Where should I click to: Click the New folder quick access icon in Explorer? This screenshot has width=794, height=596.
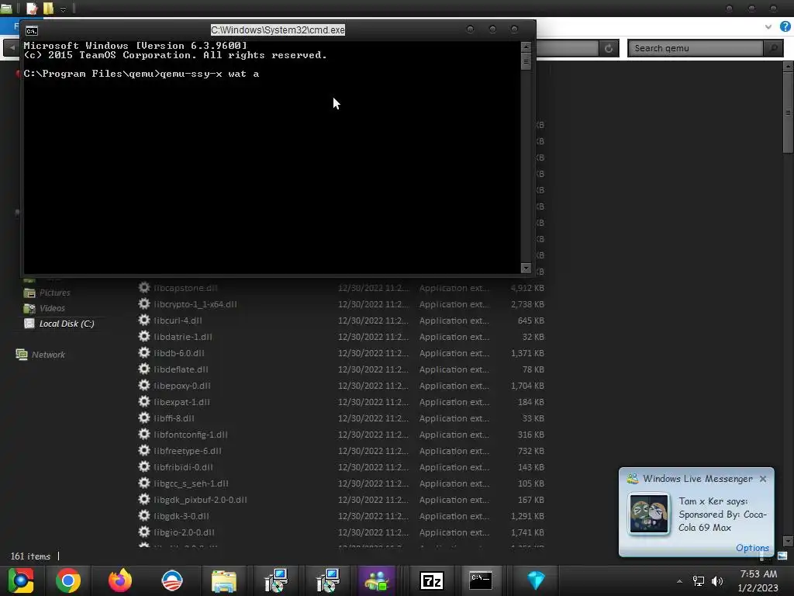click(x=48, y=8)
